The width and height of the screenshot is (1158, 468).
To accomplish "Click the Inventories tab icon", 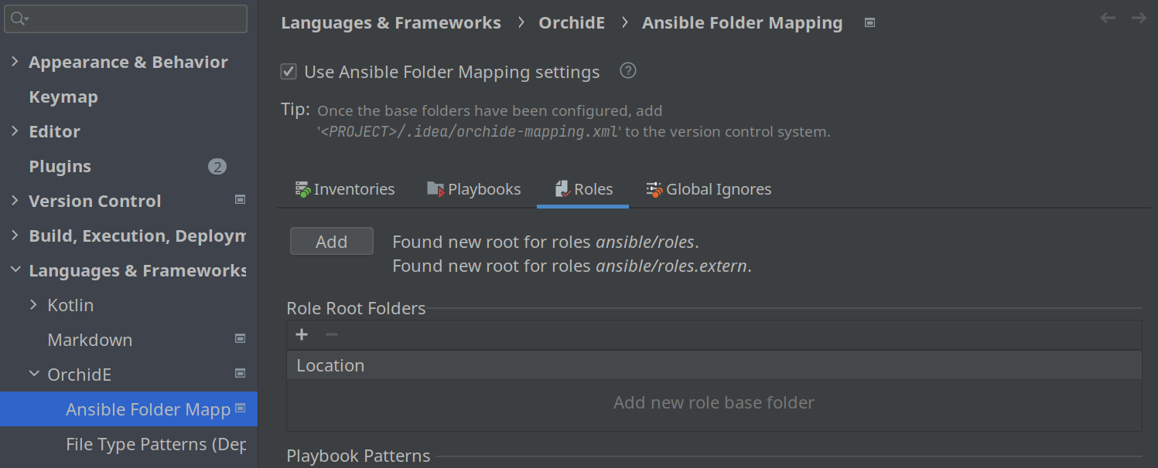I will tap(303, 189).
